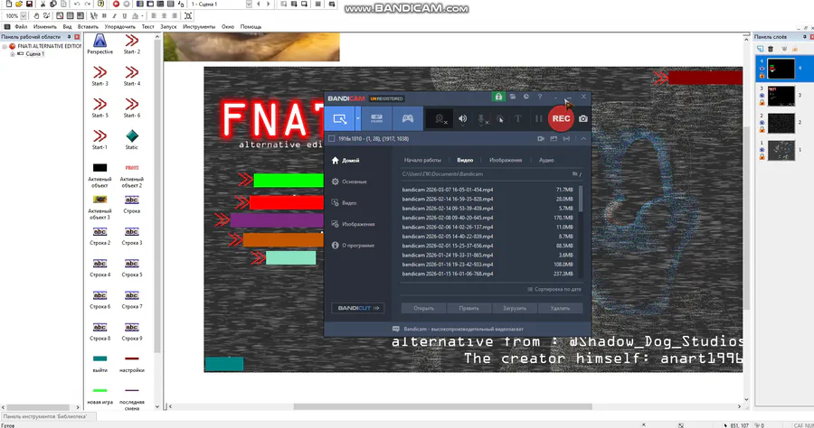Click the previous frame arrow beside scene selector
The height and width of the screenshot is (428, 814).
click(259, 4)
